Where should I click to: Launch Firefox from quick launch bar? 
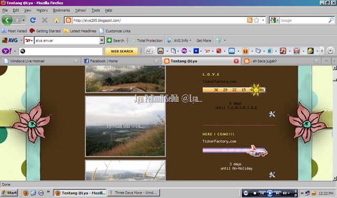click(x=26, y=193)
